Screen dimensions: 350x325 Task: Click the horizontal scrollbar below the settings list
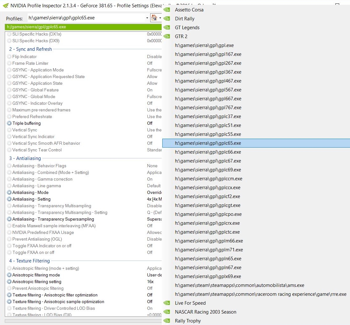[83, 321]
